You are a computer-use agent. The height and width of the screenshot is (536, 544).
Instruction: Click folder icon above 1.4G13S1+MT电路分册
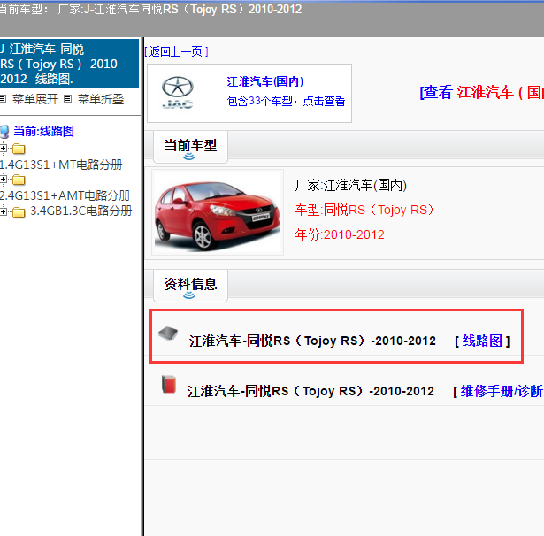click(19, 149)
